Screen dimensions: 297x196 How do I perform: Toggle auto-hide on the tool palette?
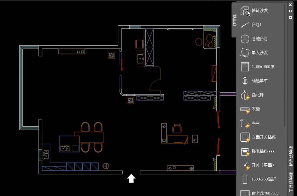pyautogui.click(x=290, y=11)
